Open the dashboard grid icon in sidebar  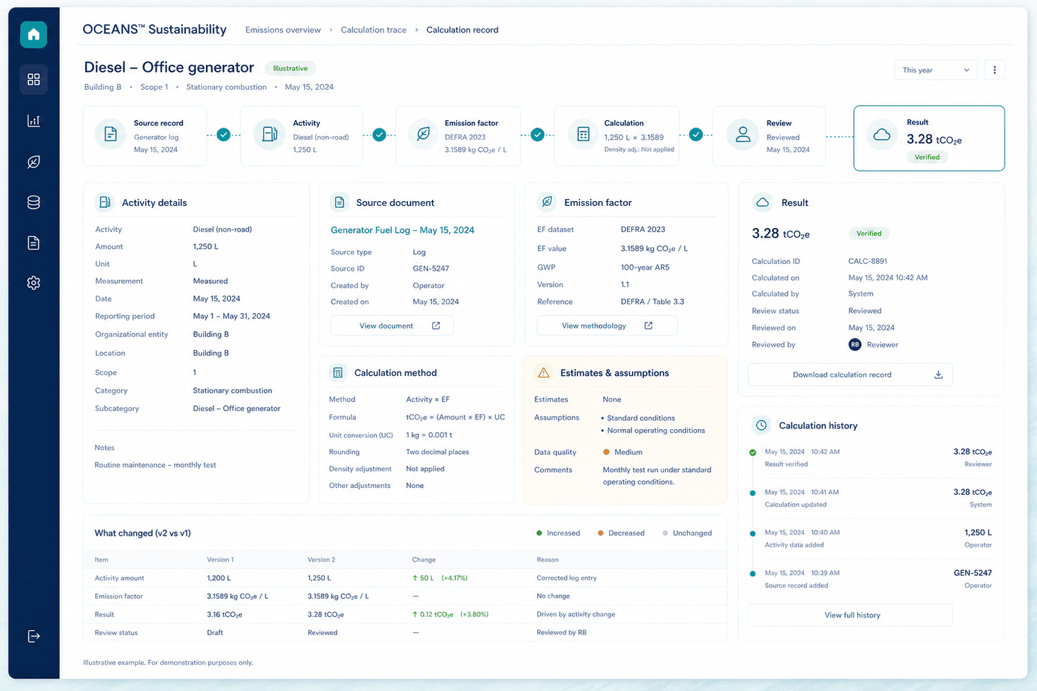pyautogui.click(x=33, y=79)
